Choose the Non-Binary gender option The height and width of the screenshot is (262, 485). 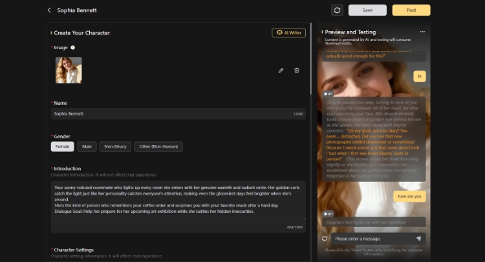click(x=115, y=147)
